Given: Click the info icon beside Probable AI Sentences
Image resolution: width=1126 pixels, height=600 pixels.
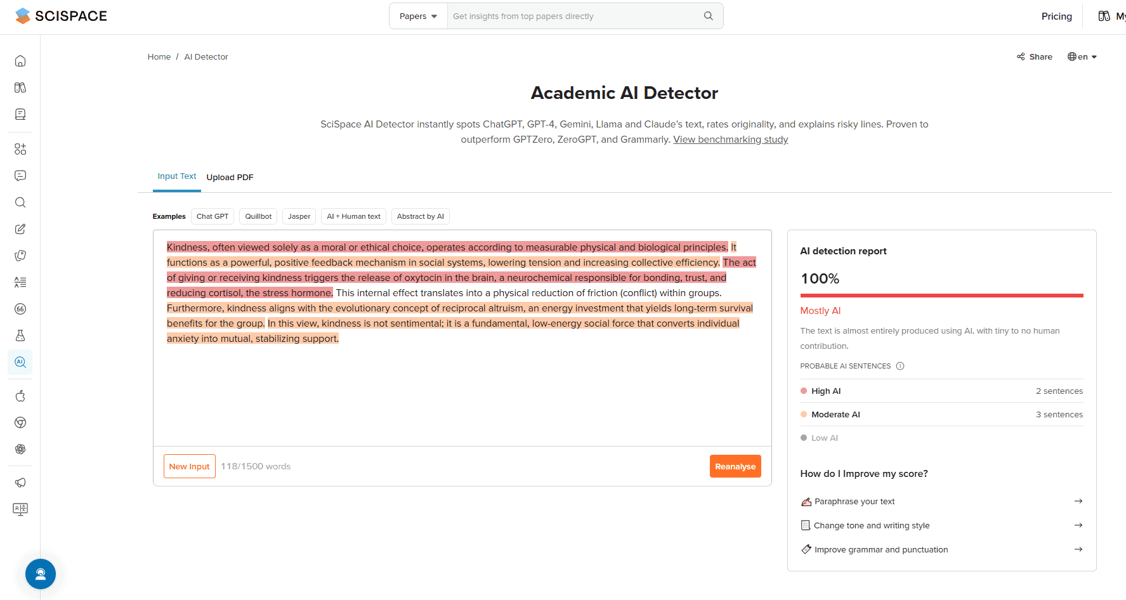Looking at the screenshot, I should point(900,366).
